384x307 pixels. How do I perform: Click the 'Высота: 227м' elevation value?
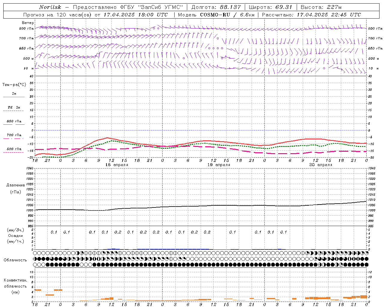click(321, 7)
